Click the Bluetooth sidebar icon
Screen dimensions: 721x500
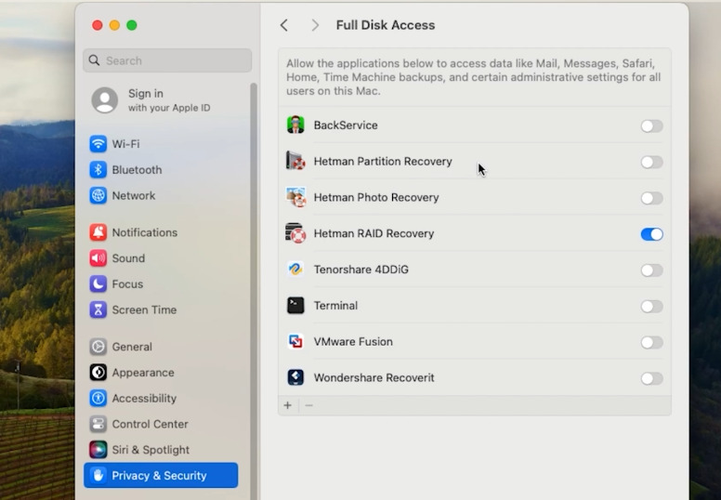tap(98, 170)
